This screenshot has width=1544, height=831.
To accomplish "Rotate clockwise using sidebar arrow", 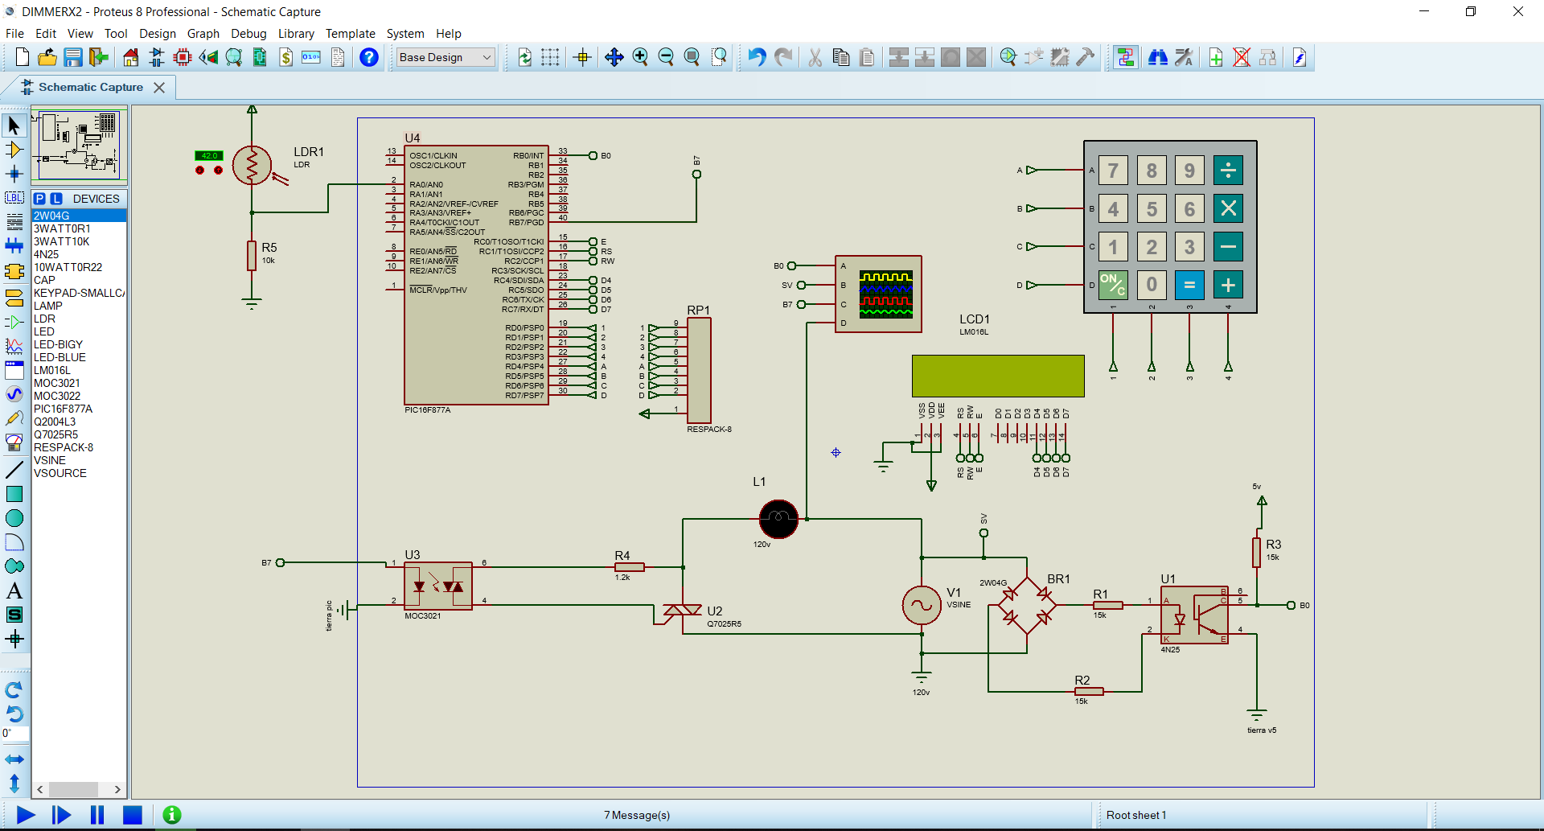I will [x=14, y=690].
